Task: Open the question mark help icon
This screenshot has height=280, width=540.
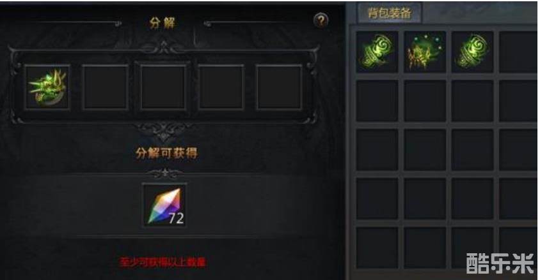Action: click(x=321, y=20)
